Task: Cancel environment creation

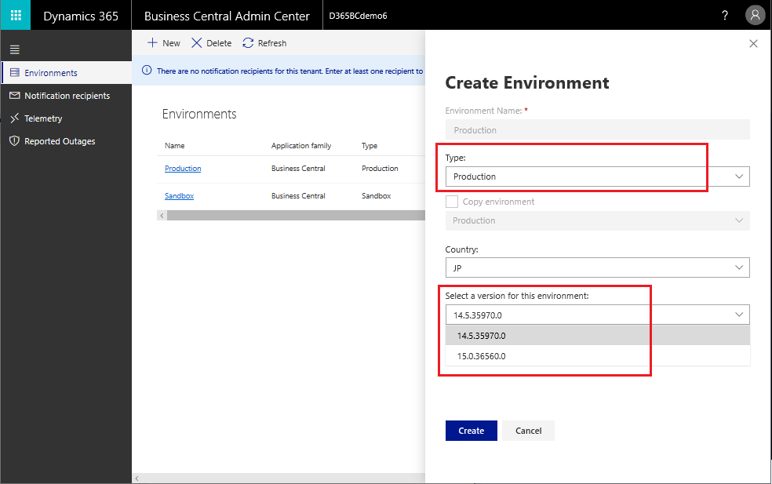Action: coord(528,431)
